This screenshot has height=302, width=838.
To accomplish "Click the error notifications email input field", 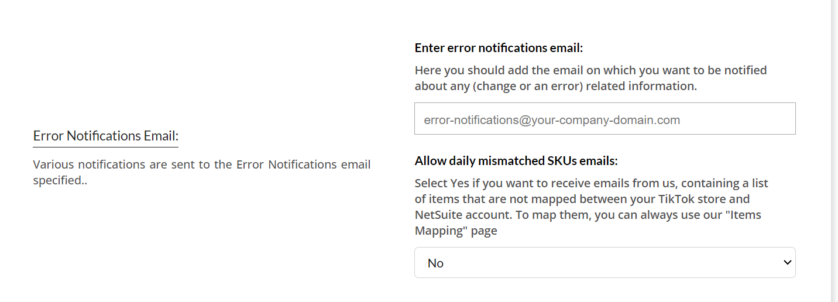I will tap(605, 119).
